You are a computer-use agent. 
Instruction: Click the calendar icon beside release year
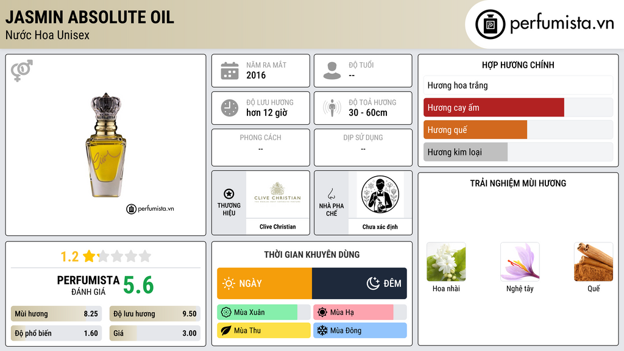(230, 71)
